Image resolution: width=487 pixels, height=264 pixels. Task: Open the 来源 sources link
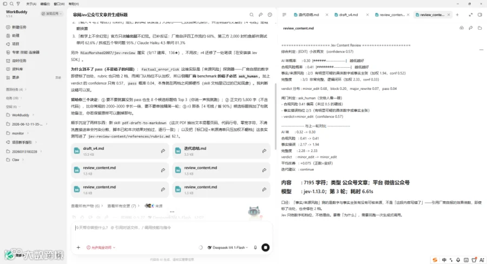point(154,206)
